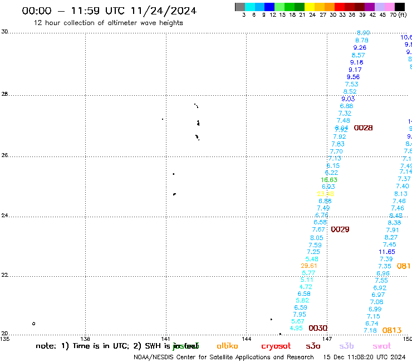Click the wave height value 8.05

pyautogui.click(x=317, y=238)
